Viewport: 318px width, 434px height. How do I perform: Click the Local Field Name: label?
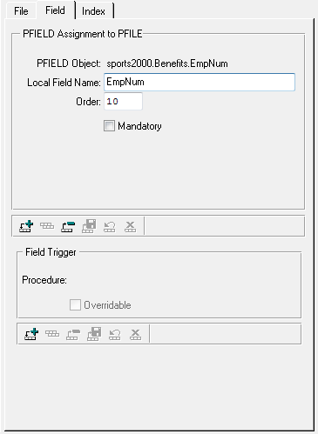tap(64, 83)
